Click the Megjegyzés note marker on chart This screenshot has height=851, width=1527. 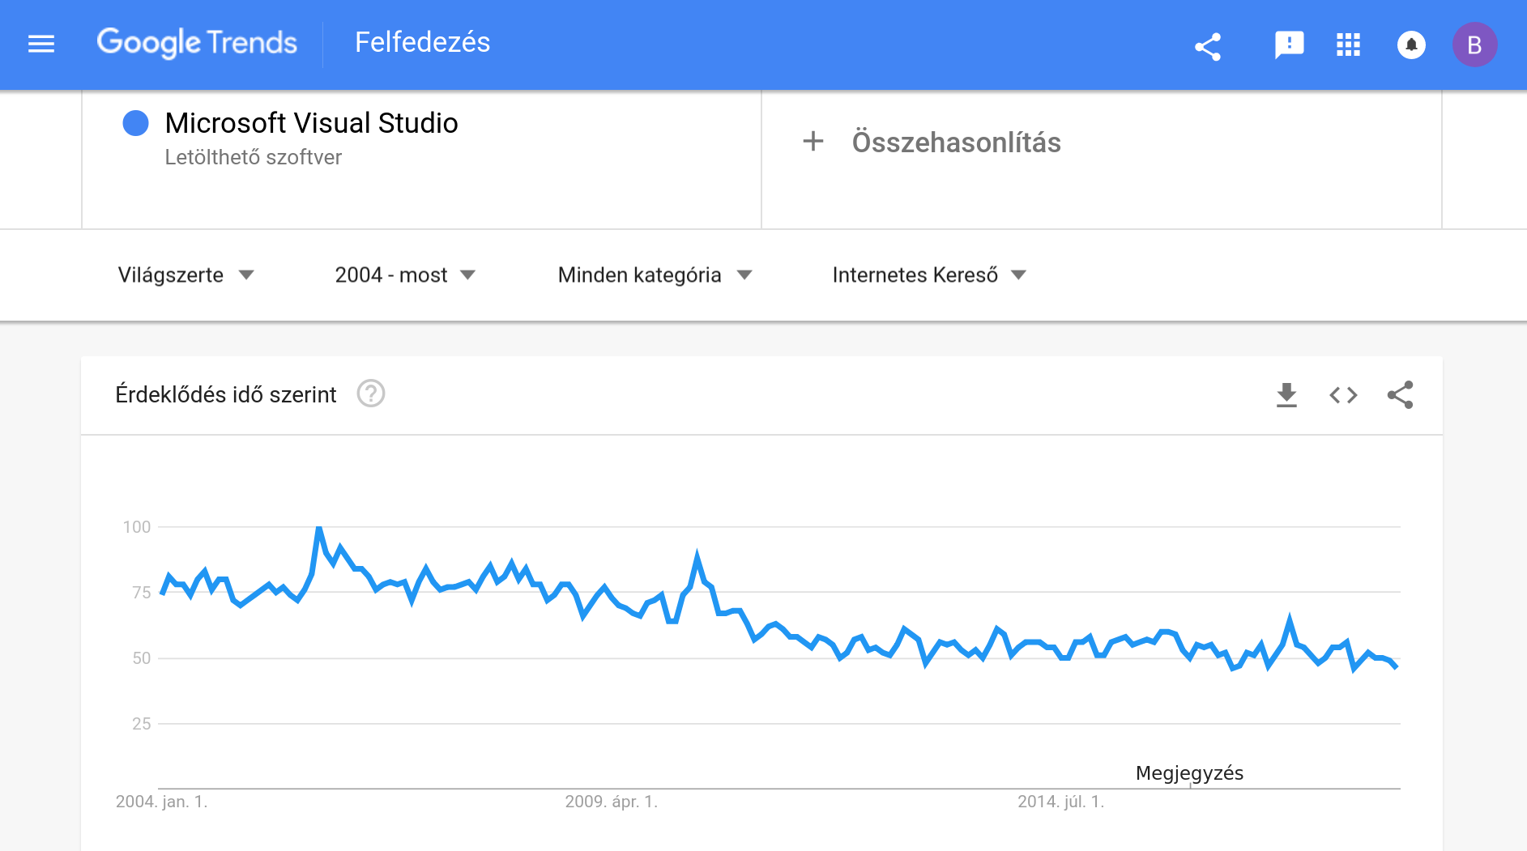tap(1189, 773)
